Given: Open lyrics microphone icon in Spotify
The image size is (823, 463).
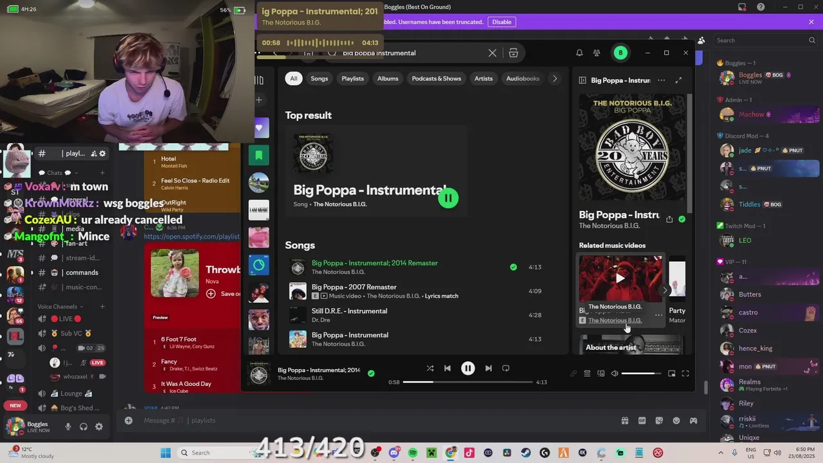Looking at the screenshot, I should tap(573, 374).
